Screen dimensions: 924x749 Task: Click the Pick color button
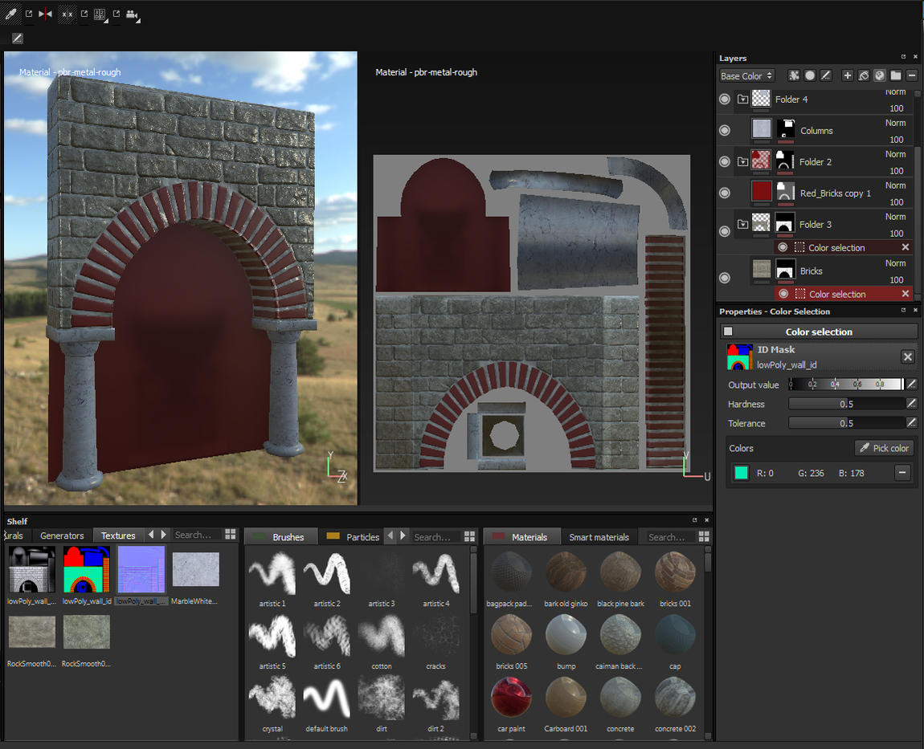click(x=884, y=448)
